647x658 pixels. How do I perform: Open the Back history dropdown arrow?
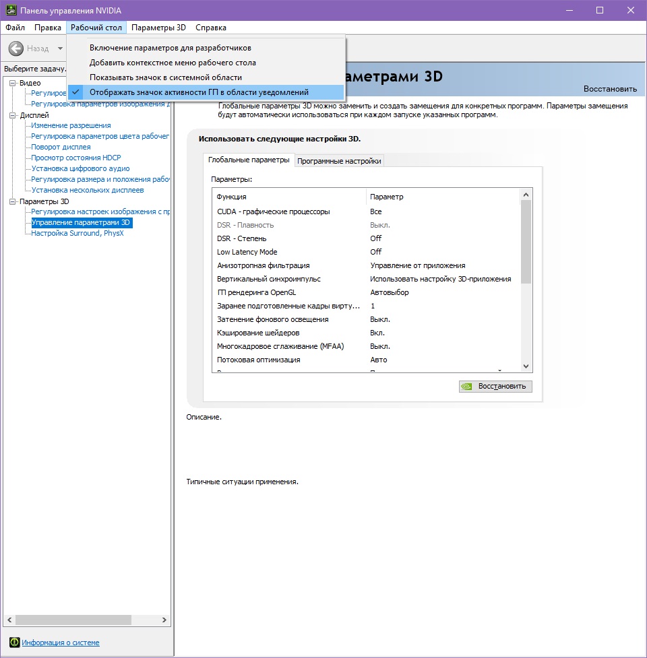[60, 48]
